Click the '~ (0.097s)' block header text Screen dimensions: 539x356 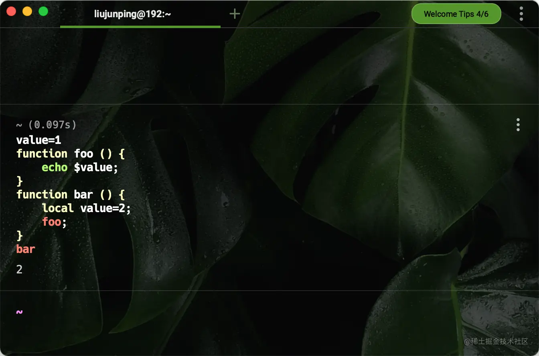[46, 125]
